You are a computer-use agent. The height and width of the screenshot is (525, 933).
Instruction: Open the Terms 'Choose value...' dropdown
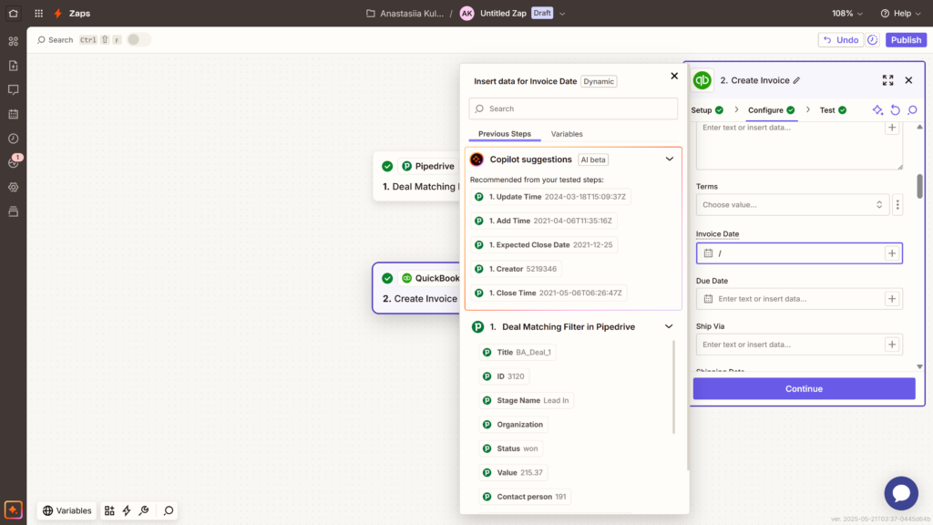pos(793,205)
